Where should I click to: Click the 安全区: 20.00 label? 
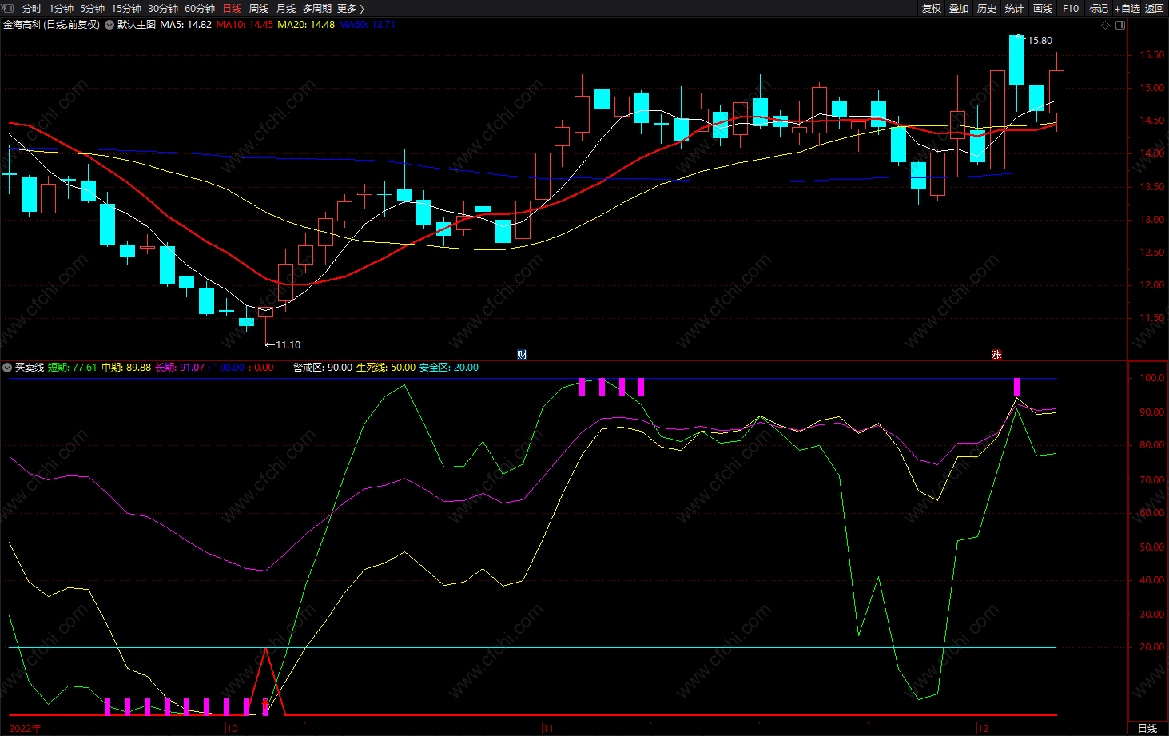point(449,368)
